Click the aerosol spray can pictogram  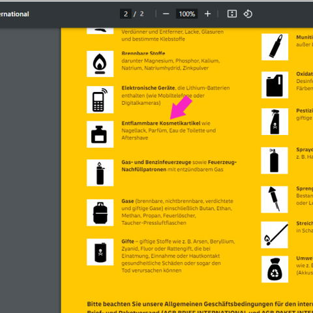[x=275, y=160]
